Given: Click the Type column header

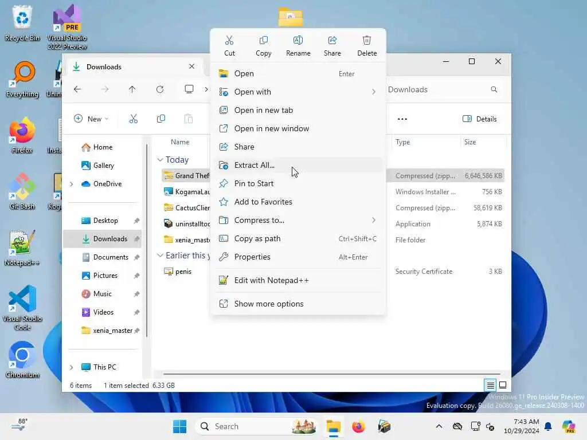Looking at the screenshot, I should pos(426,142).
